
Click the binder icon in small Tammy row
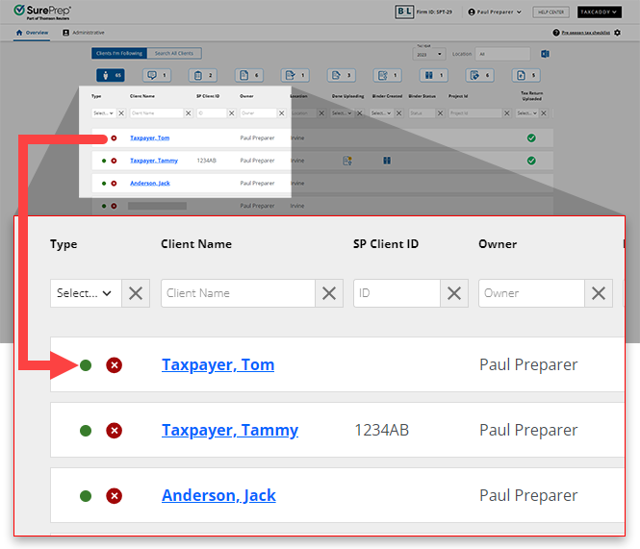(x=387, y=161)
